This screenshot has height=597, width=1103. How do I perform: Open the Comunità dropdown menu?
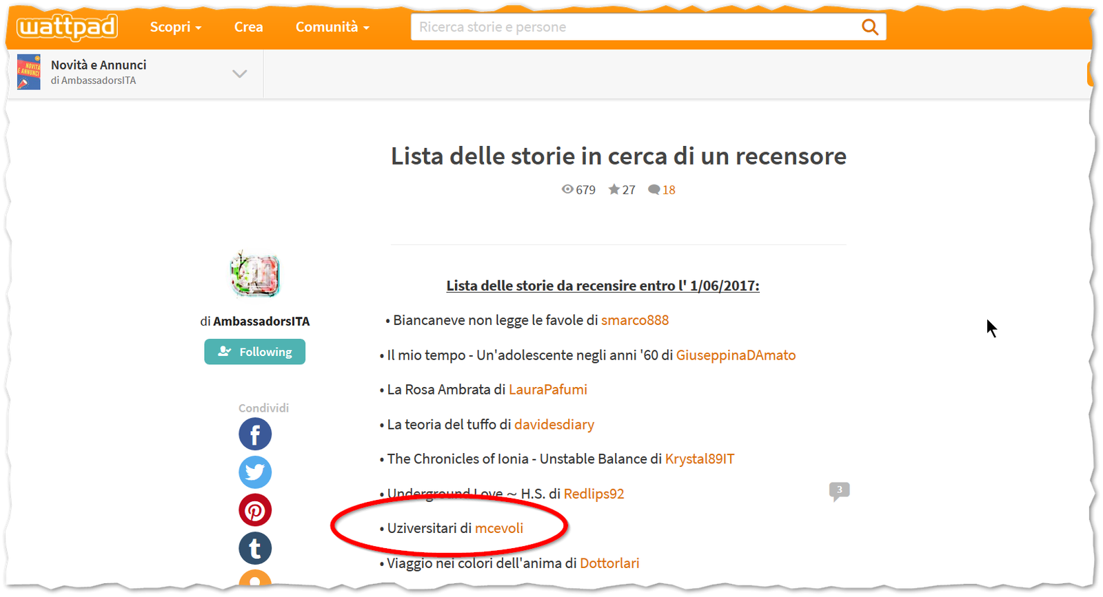[x=332, y=27]
